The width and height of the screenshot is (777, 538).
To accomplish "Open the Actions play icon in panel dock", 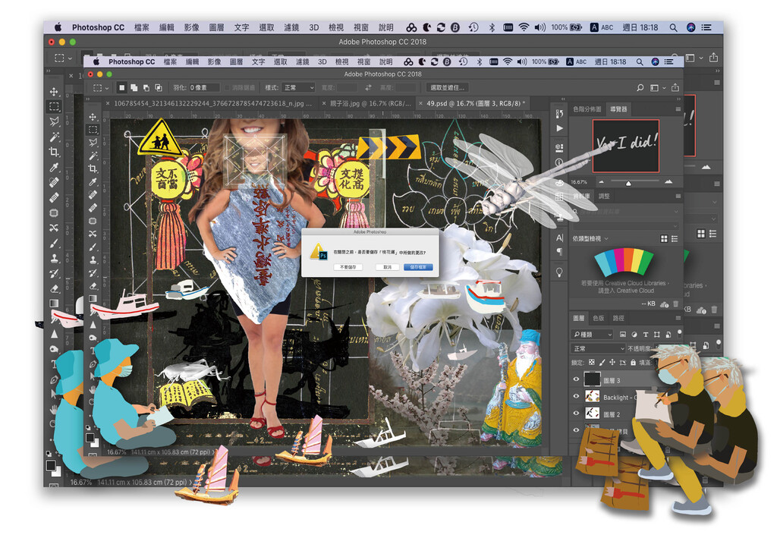I will 560,128.
